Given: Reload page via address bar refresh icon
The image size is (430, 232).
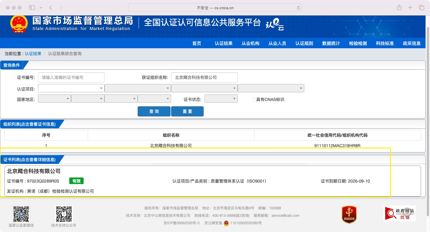Looking at the screenshot, I should click(298, 8).
